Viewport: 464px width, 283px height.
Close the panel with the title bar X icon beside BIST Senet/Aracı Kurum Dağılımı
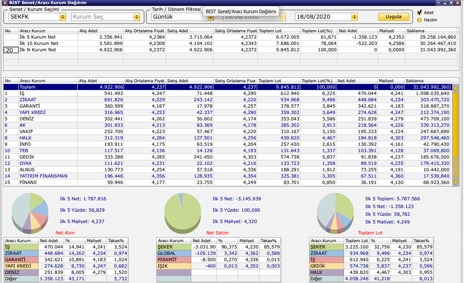coord(5,3)
